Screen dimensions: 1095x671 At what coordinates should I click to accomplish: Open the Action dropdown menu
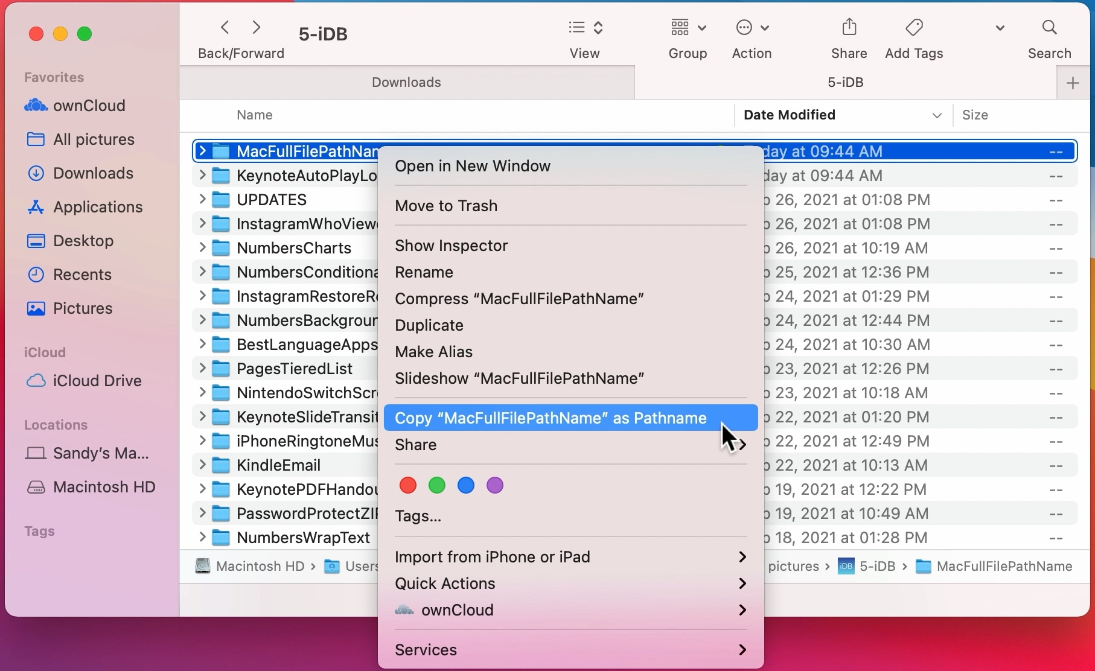pos(752,28)
